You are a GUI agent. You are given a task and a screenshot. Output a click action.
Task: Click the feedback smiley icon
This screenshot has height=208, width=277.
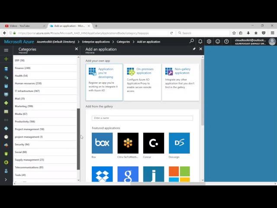pos(218,42)
